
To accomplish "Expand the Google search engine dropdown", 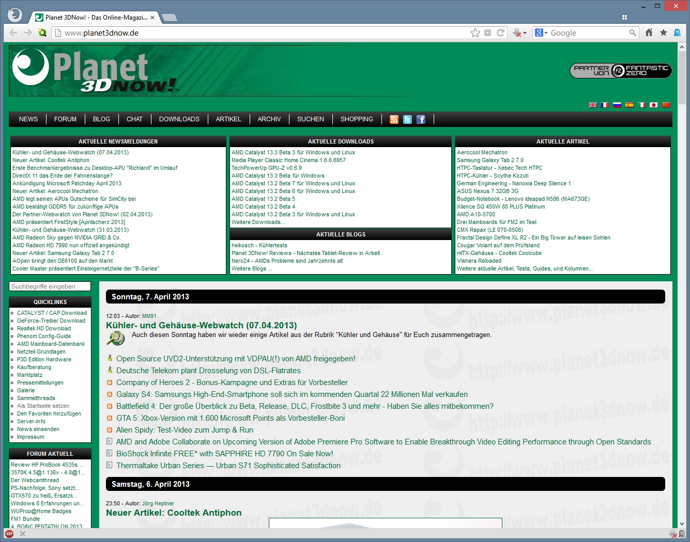I will pos(542,33).
